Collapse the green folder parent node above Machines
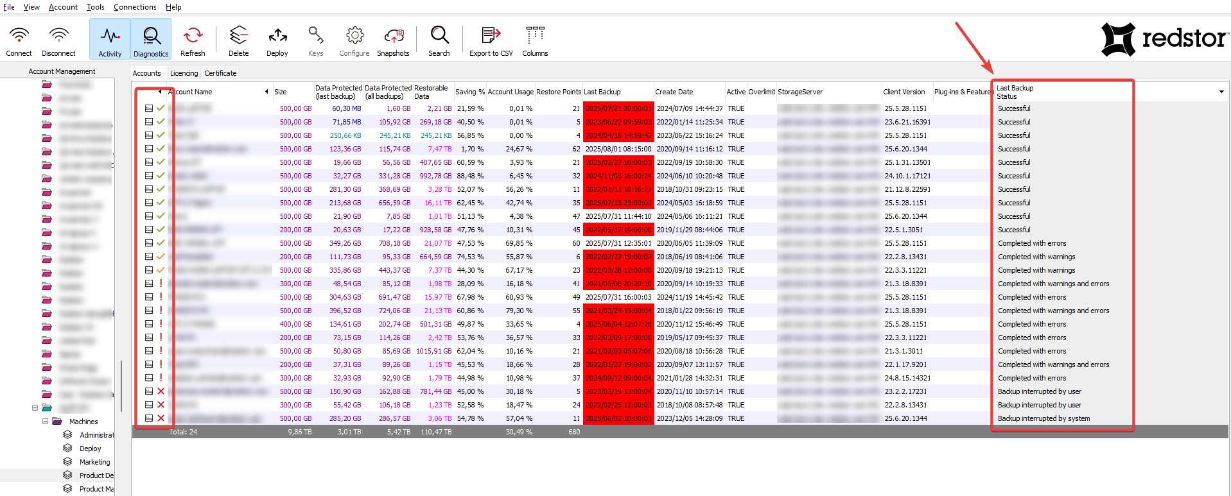 click(x=35, y=408)
